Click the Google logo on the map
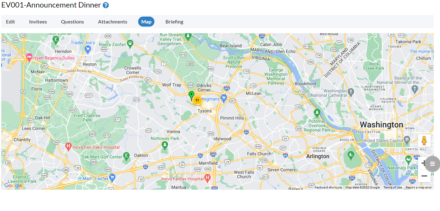The image size is (440, 211). (13, 185)
